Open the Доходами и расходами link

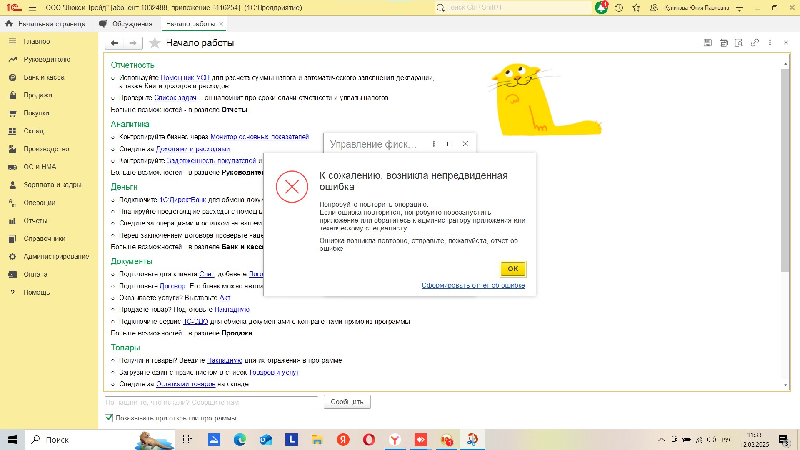pos(193,149)
